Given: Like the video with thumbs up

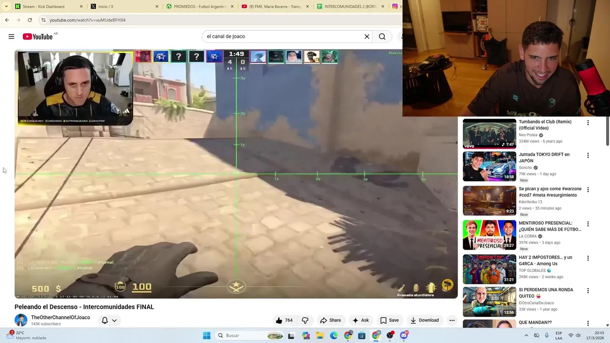Looking at the screenshot, I should (284, 320).
